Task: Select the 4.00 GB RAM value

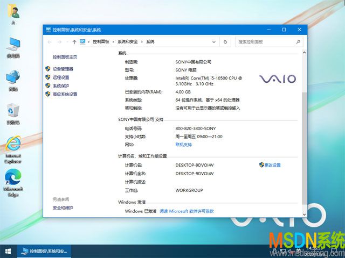Action: coord(183,92)
